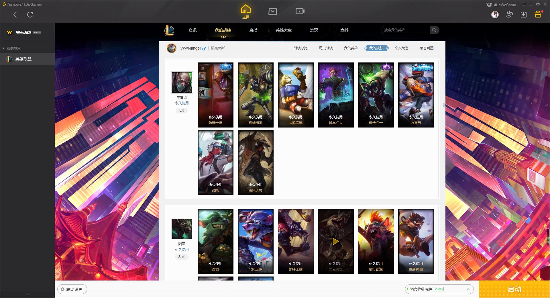Open the user avatar in top bar
The height and width of the screenshot is (298, 550).
pos(495,14)
